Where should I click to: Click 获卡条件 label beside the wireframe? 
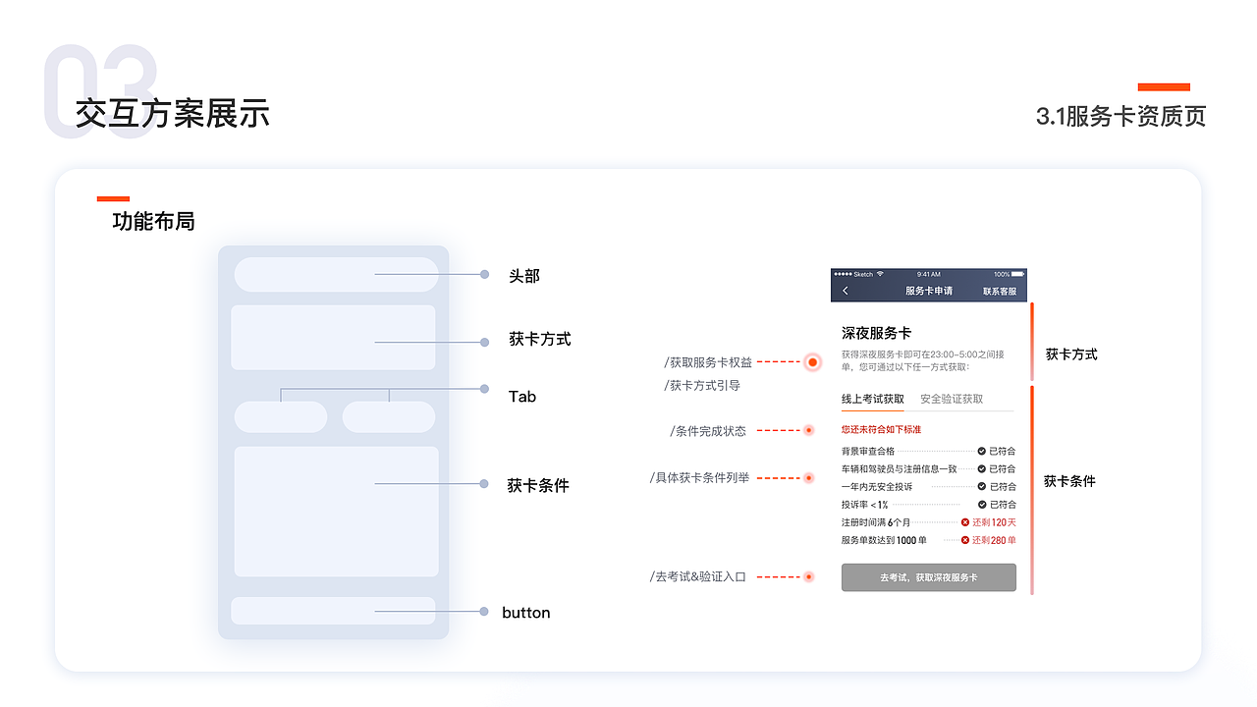click(538, 485)
